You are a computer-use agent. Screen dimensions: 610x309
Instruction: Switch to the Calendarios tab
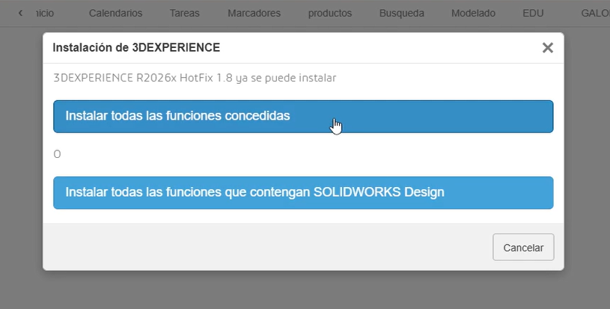coord(115,13)
